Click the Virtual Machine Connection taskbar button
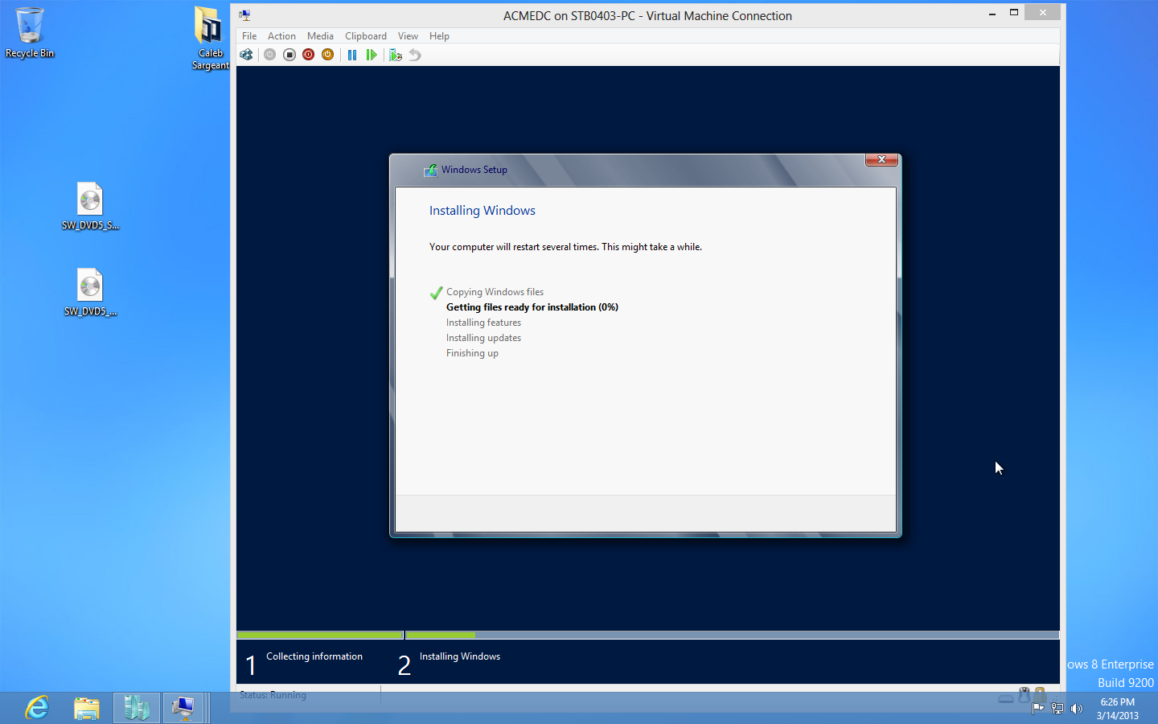The width and height of the screenshot is (1158, 724). click(184, 708)
